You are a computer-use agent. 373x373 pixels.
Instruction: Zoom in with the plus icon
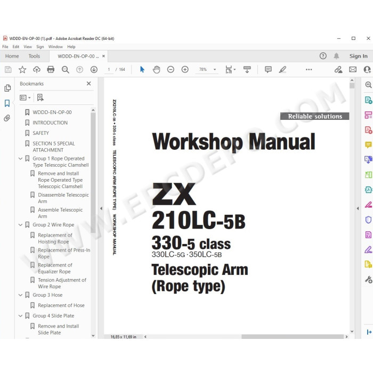tap(185, 69)
